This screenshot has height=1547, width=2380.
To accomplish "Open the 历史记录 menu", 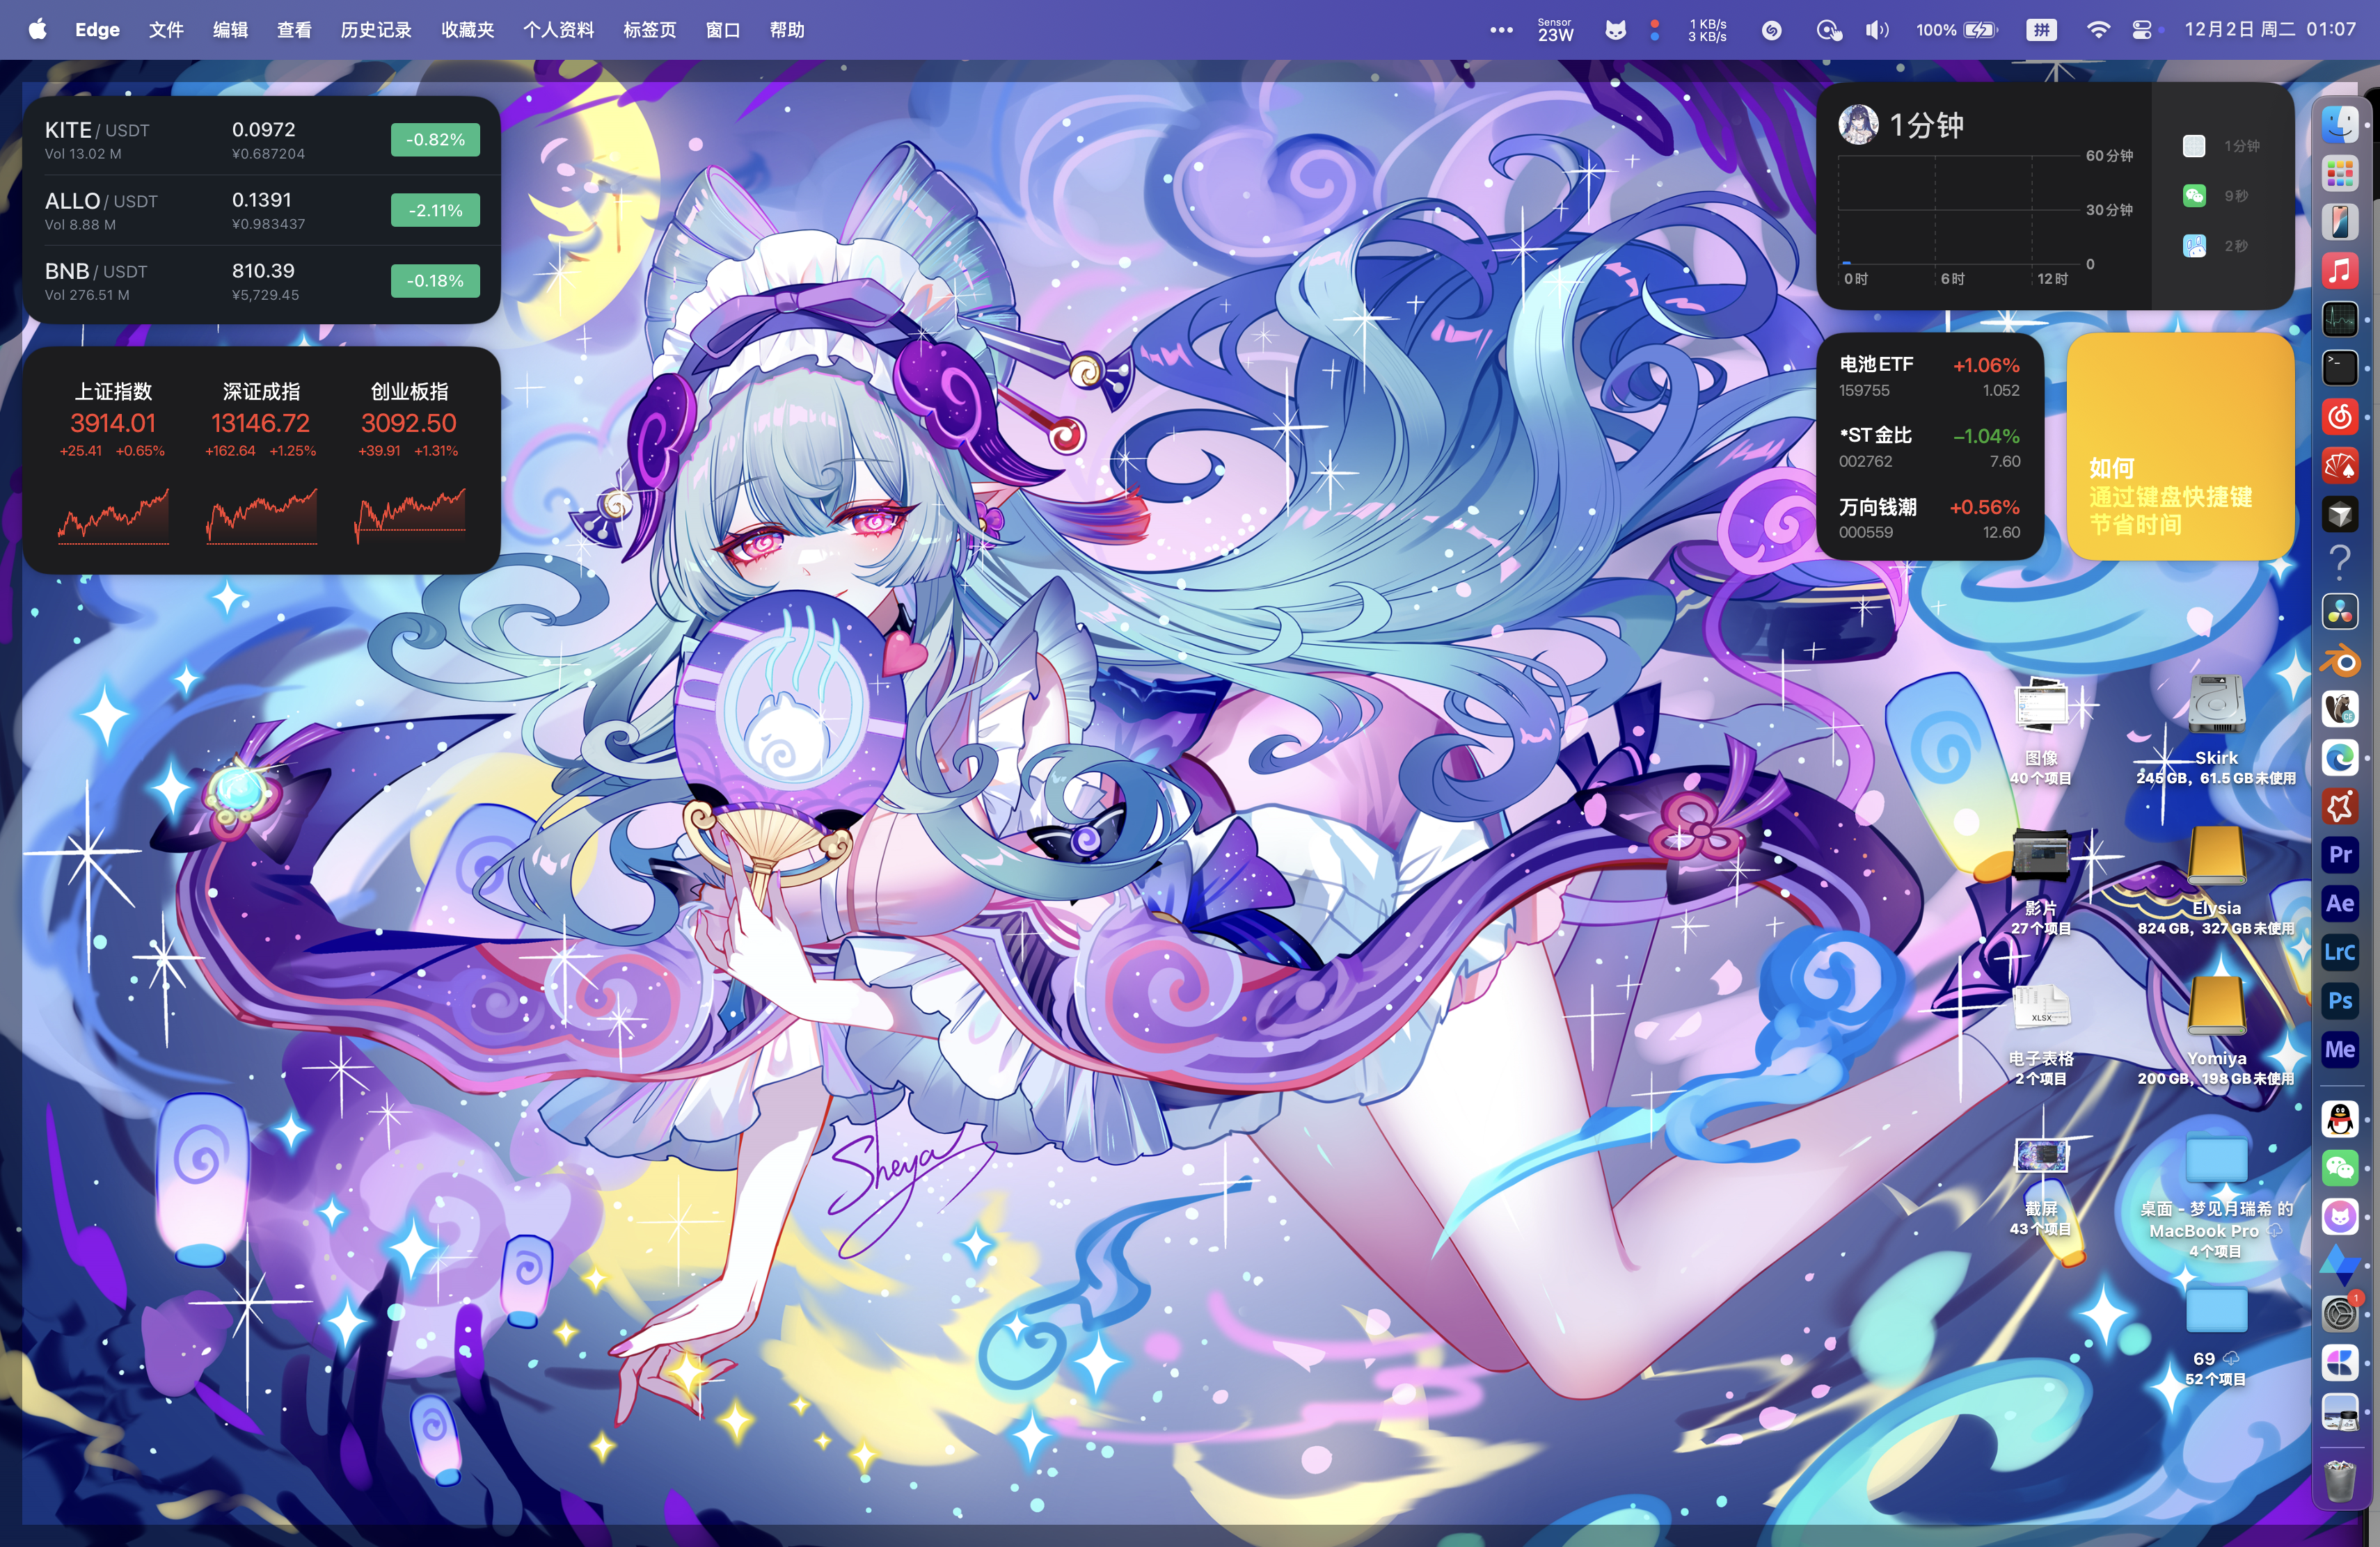I will point(376,30).
